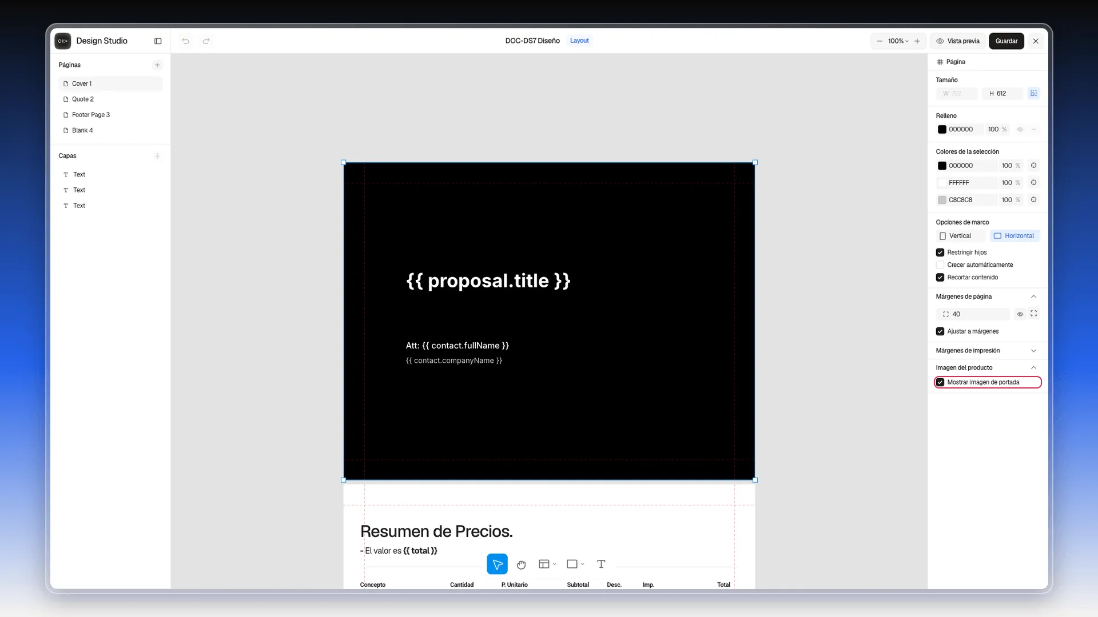Select the pointer cursor tool
This screenshot has height=617, width=1098.
pyautogui.click(x=497, y=564)
